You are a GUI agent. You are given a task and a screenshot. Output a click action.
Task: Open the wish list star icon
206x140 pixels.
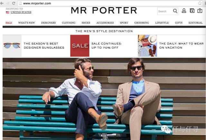[x=192, y=11]
